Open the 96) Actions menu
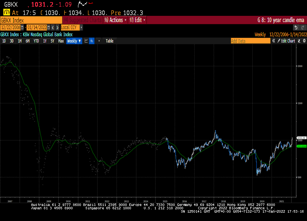307x221 pixels. [115, 20]
